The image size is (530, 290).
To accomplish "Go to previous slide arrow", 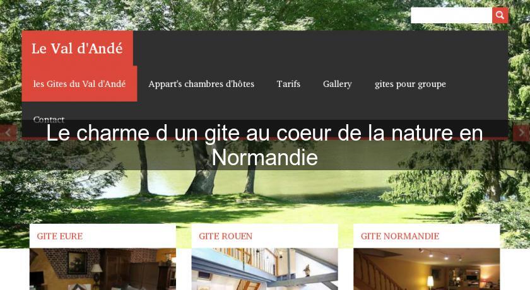I will pyautogui.click(x=8, y=133).
